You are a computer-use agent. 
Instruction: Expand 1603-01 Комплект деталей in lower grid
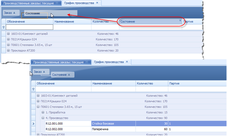[x=38, y=96]
